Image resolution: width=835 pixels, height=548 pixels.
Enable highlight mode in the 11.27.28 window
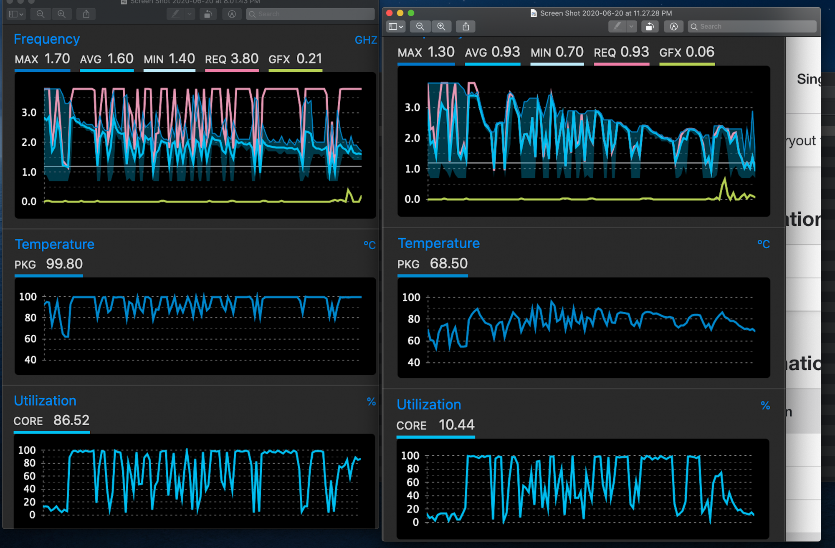tap(617, 26)
